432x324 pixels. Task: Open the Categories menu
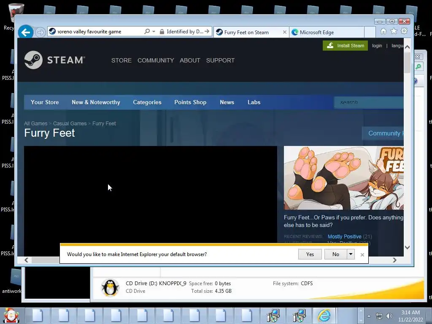pos(147,102)
